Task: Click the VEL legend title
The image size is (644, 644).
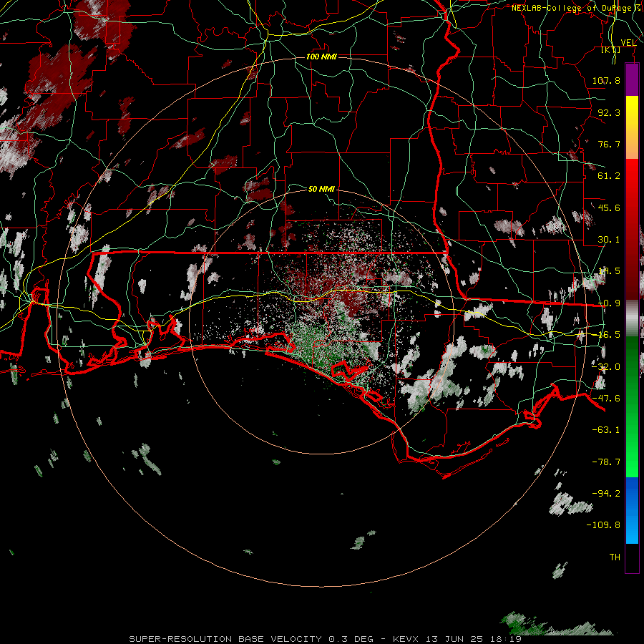Action: tap(628, 43)
